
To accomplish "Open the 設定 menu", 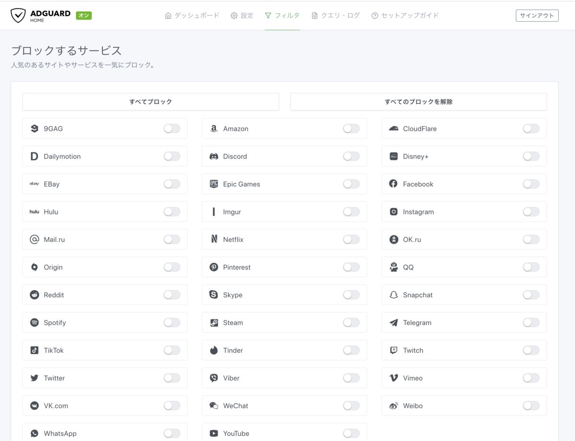I will 242,15.
